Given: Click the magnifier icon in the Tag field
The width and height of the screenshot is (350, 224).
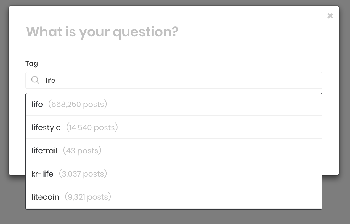Looking at the screenshot, I should tap(35, 80).
